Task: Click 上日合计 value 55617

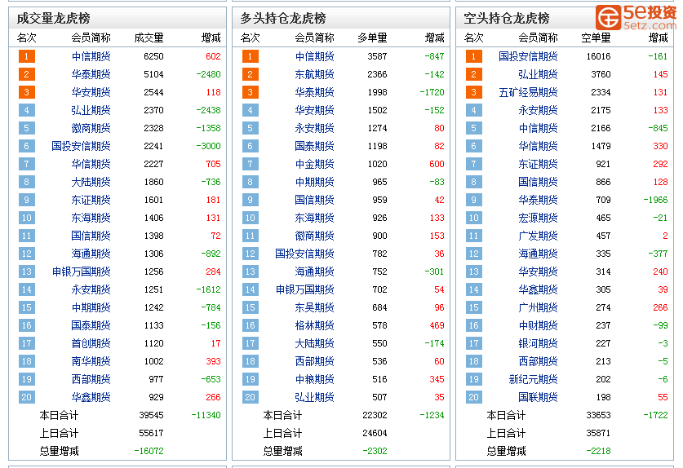Action: [x=151, y=433]
